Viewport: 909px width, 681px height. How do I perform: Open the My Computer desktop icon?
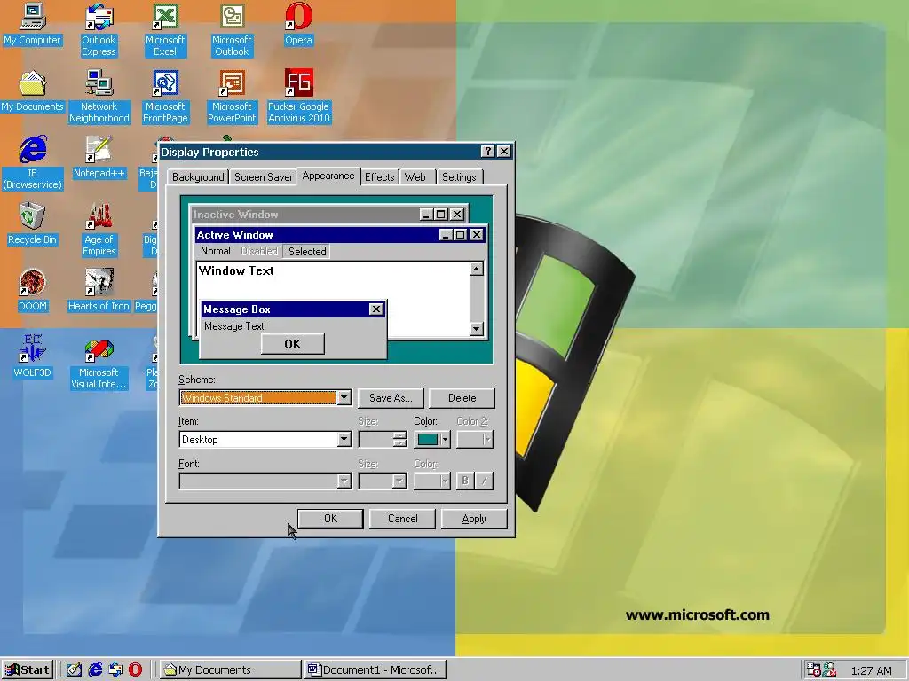click(32, 24)
